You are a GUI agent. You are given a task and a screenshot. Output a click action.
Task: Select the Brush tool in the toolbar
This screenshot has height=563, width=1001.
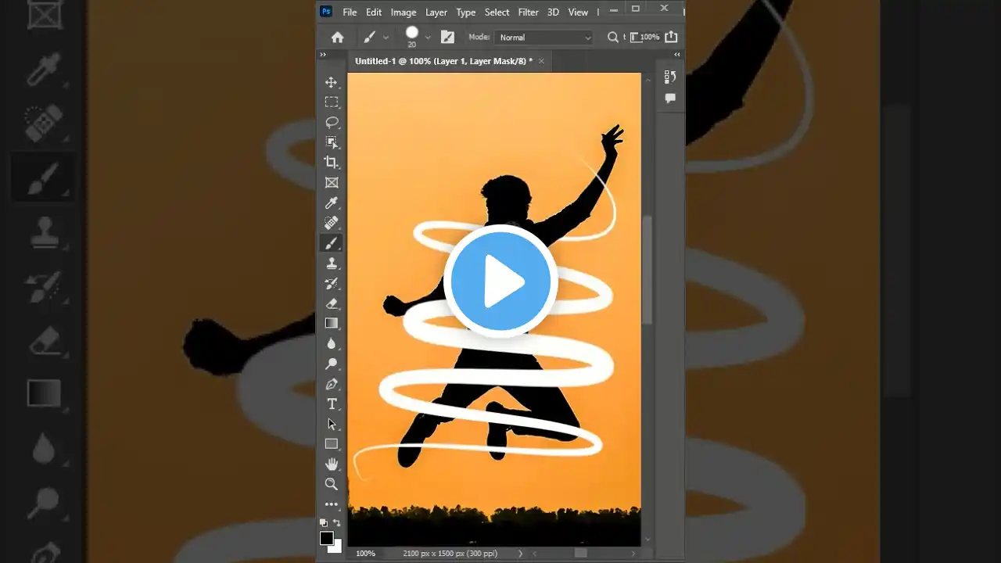(332, 243)
